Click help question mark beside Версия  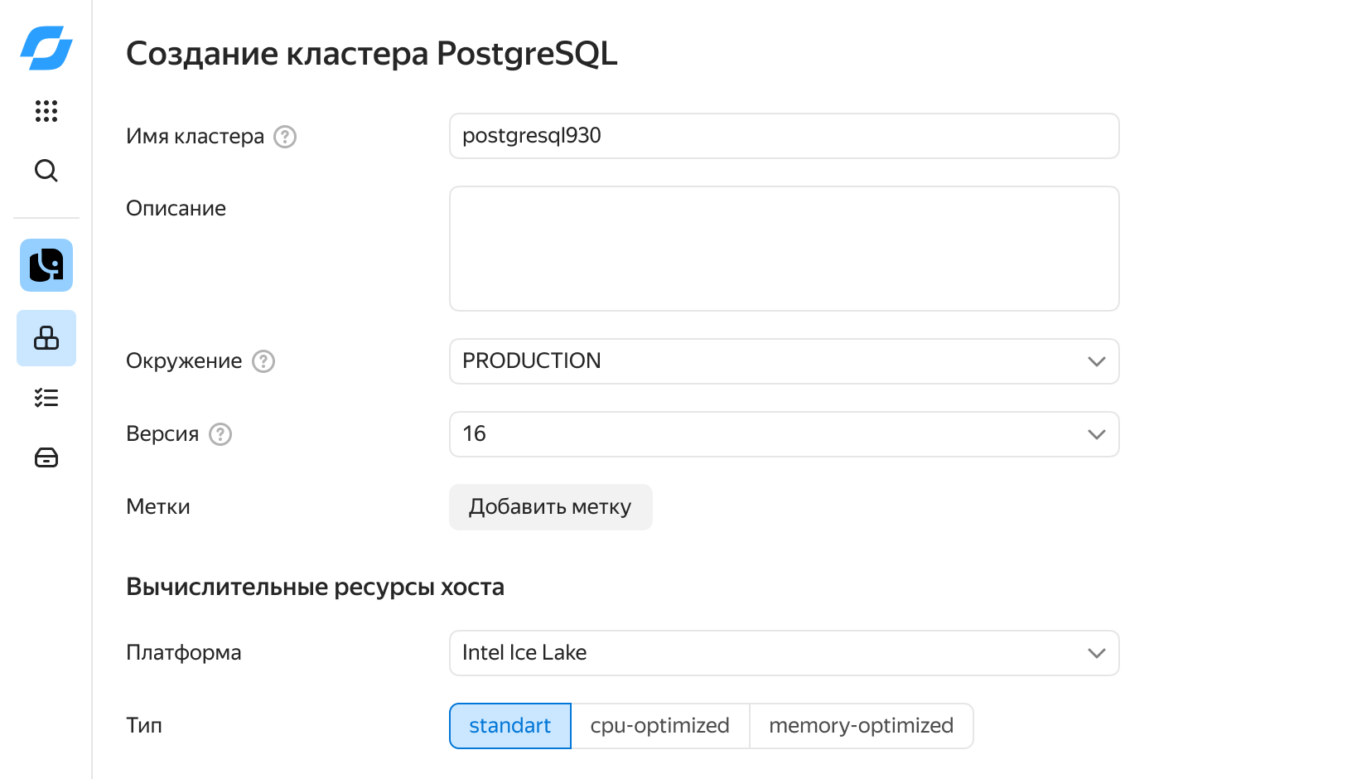[x=220, y=434]
